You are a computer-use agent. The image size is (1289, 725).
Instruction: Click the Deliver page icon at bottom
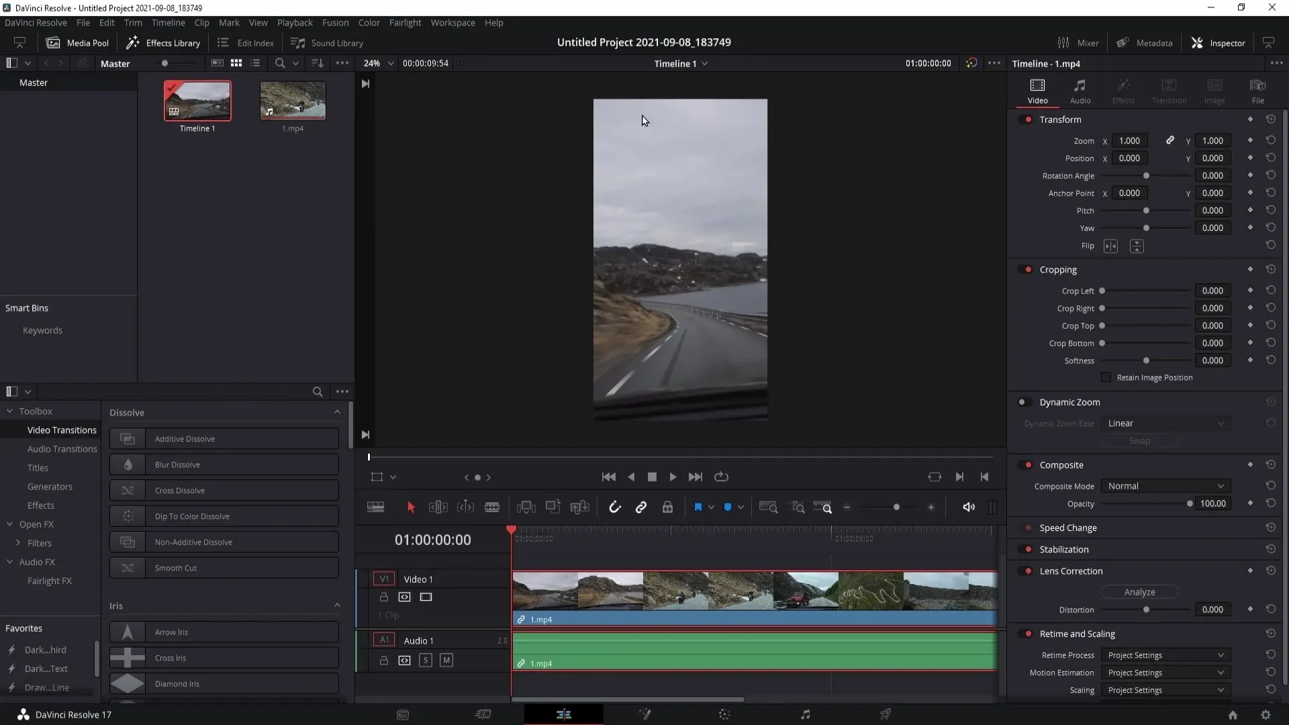[x=886, y=714]
